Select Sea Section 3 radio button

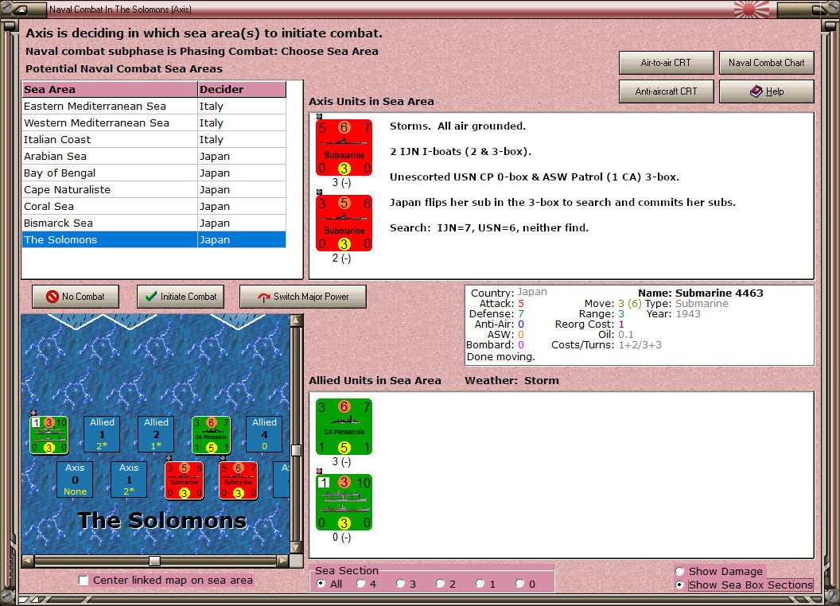point(401,584)
